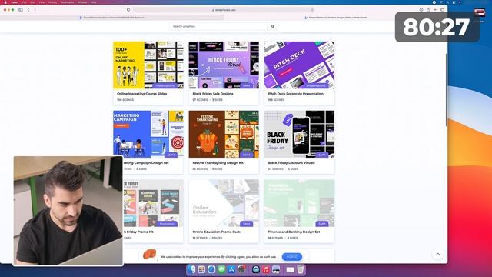Open the Marketing Campaign thumbnail
The height and width of the screenshot is (277, 492).
[148, 134]
